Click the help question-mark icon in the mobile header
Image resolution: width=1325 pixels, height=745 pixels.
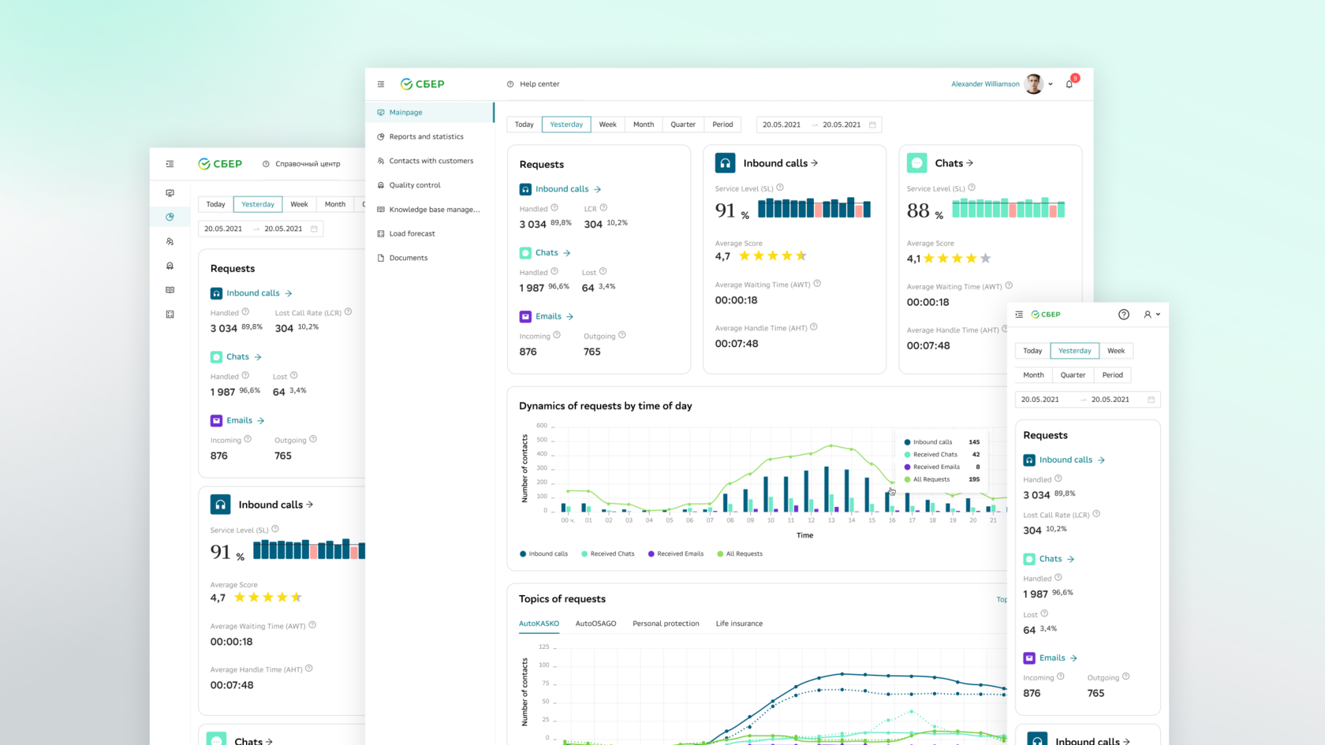(1124, 315)
